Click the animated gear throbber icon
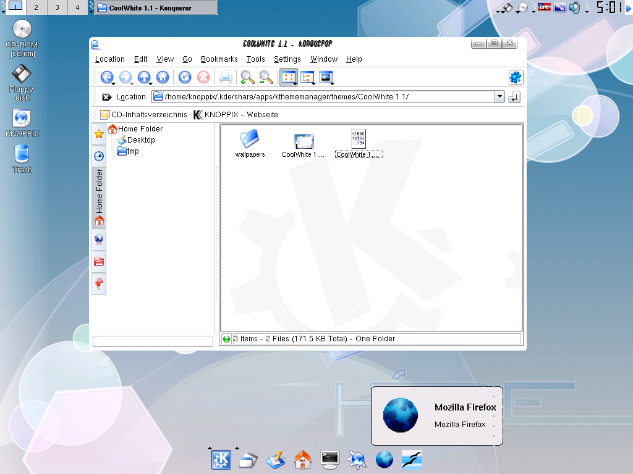The image size is (633, 474). (516, 77)
